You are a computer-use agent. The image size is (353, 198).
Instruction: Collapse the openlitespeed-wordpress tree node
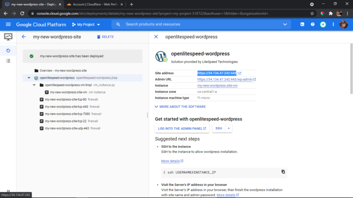(29, 78)
